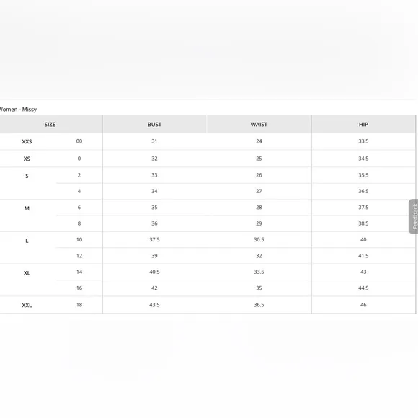Click numeric size 18 cell
The height and width of the screenshot is (418, 418).
79,305
